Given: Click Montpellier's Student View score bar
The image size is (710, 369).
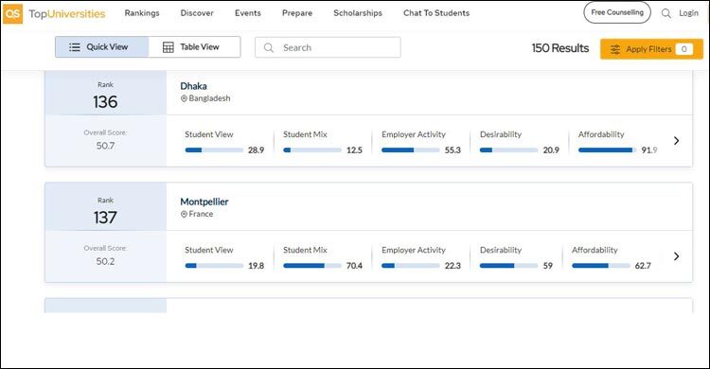Looking at the screenshot, I should pyautogui.click(x=214, y=266).
